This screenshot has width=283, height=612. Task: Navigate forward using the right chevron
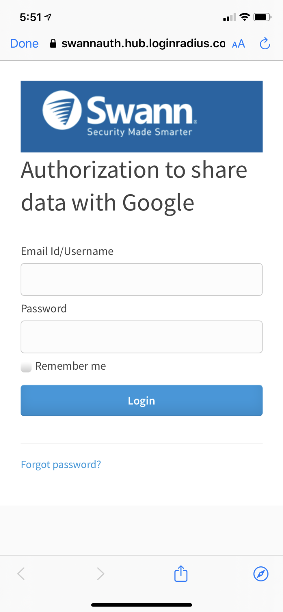(x=100, y=574)
